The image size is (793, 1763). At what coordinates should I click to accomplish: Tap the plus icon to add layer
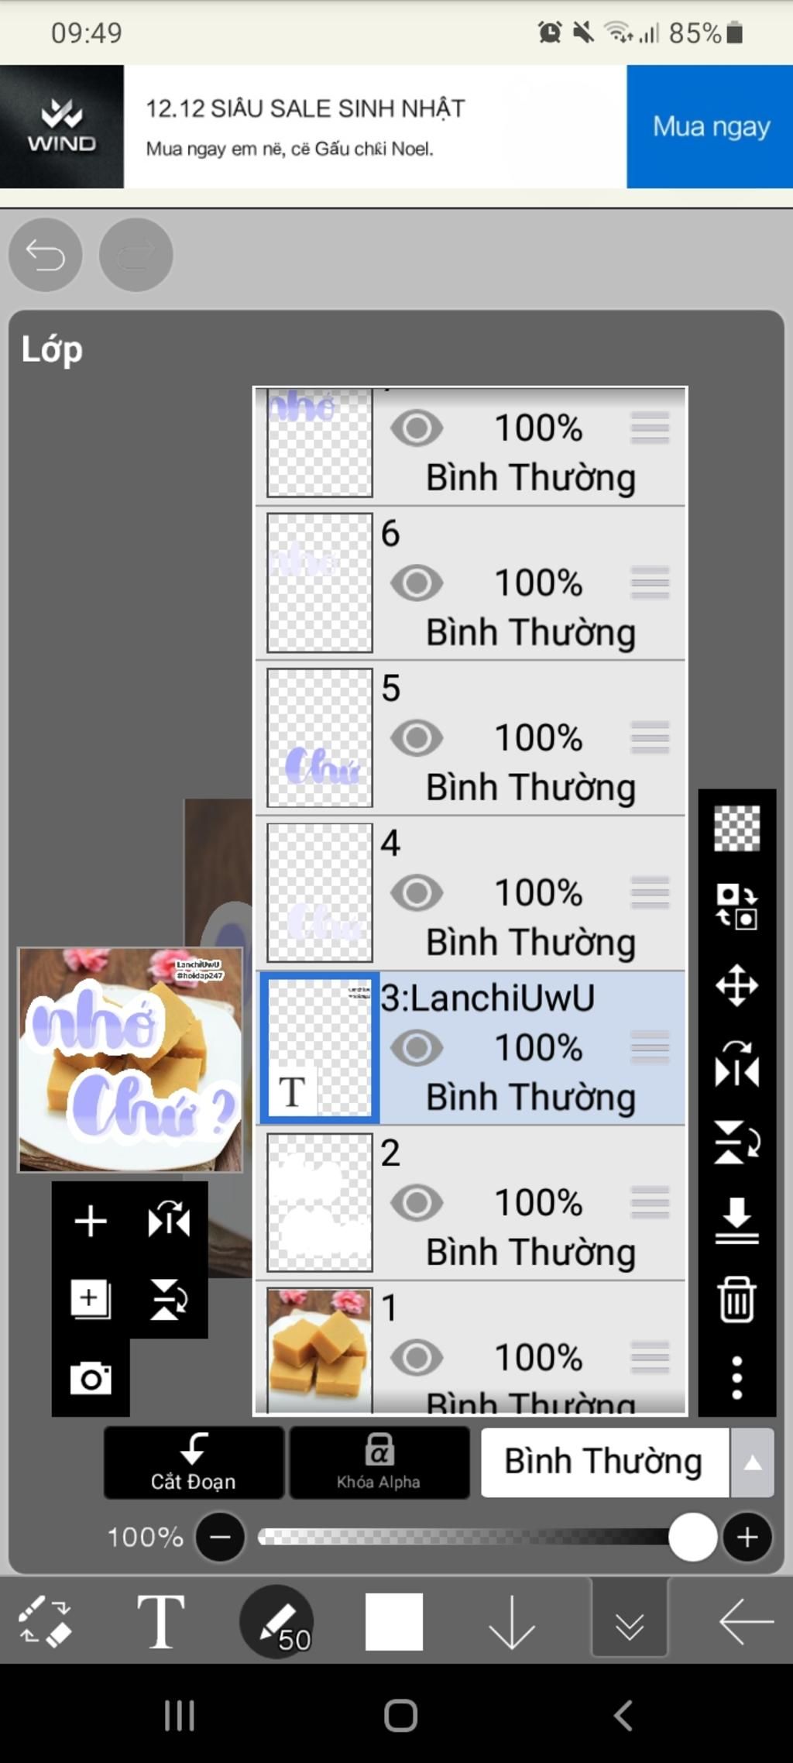(91, 1221)
